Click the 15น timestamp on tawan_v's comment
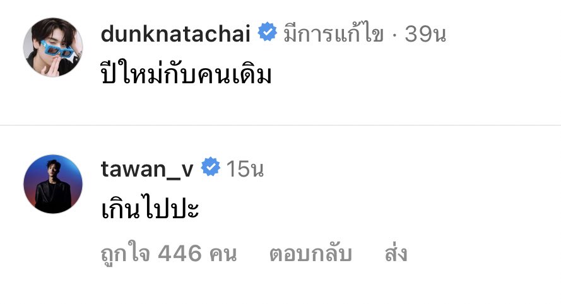 [x=245, y=168]
